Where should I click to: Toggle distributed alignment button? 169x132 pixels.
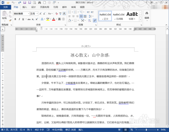coord(85,16)
